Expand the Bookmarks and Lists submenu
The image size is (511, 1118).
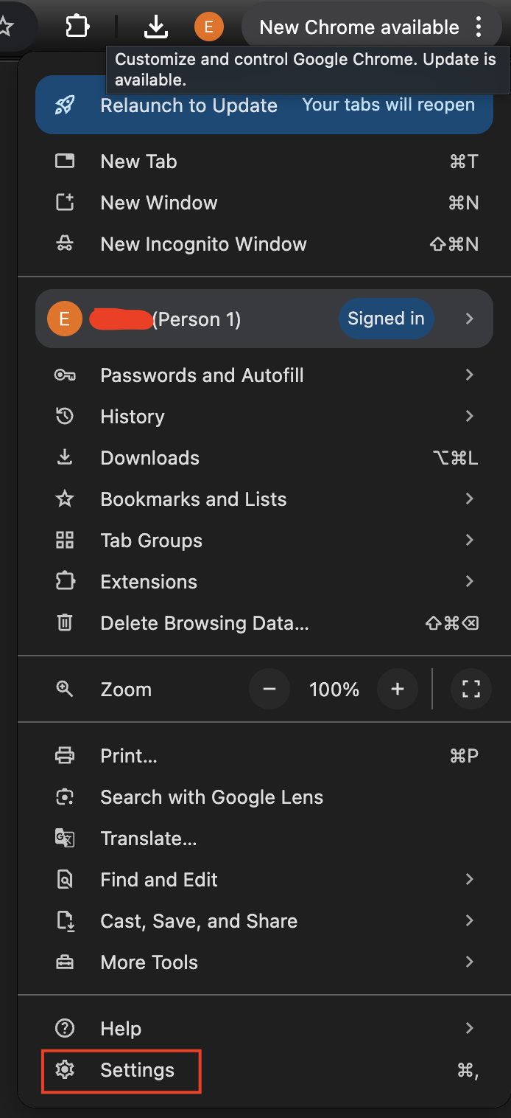[470, 499]
